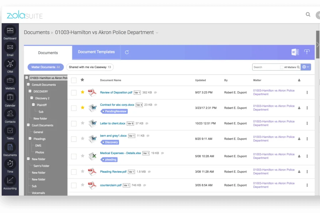Select all documents with header checkbox

(74, 80)
